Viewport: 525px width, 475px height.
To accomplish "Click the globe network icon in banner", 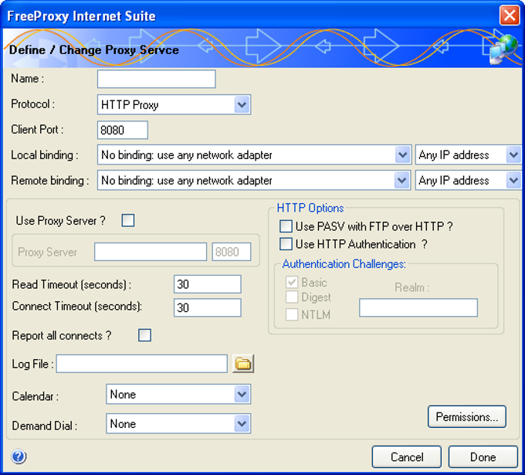I will click(503, 49).
